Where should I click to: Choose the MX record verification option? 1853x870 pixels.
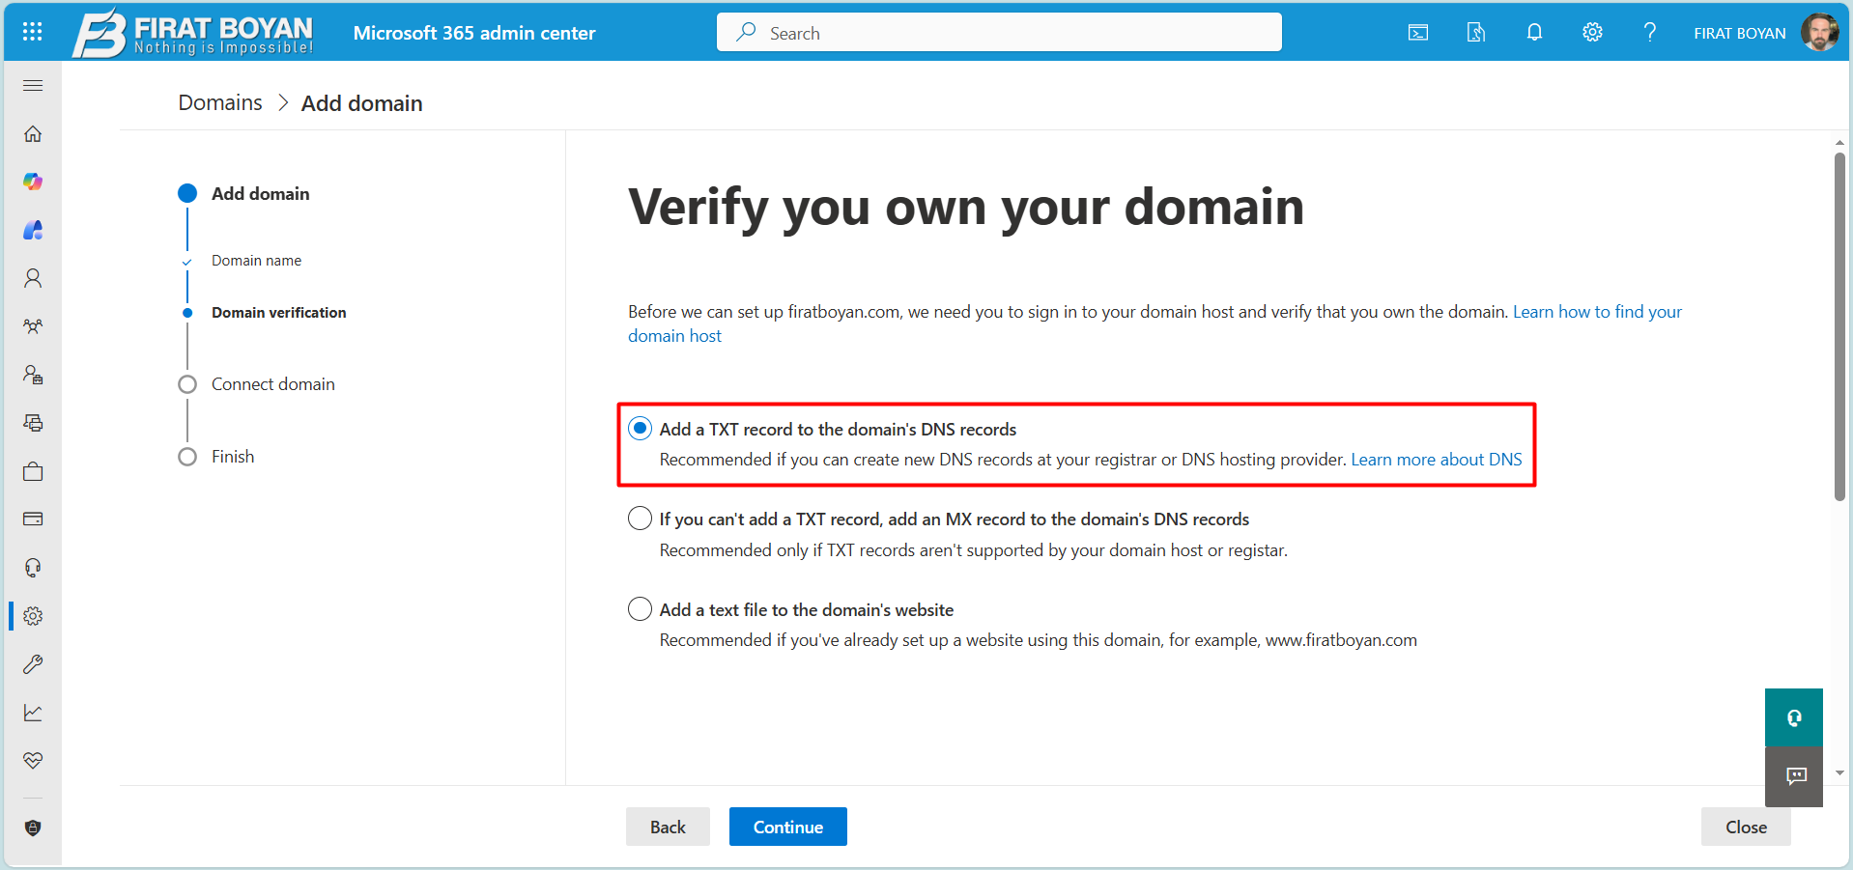(640, 519)
